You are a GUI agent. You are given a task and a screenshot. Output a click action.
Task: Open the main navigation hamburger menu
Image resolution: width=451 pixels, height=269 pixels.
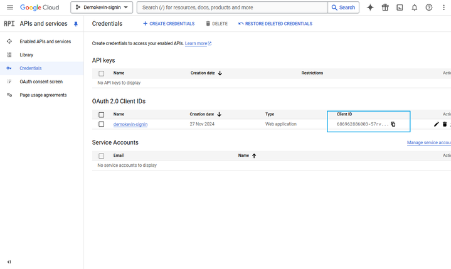pos(10,8)
